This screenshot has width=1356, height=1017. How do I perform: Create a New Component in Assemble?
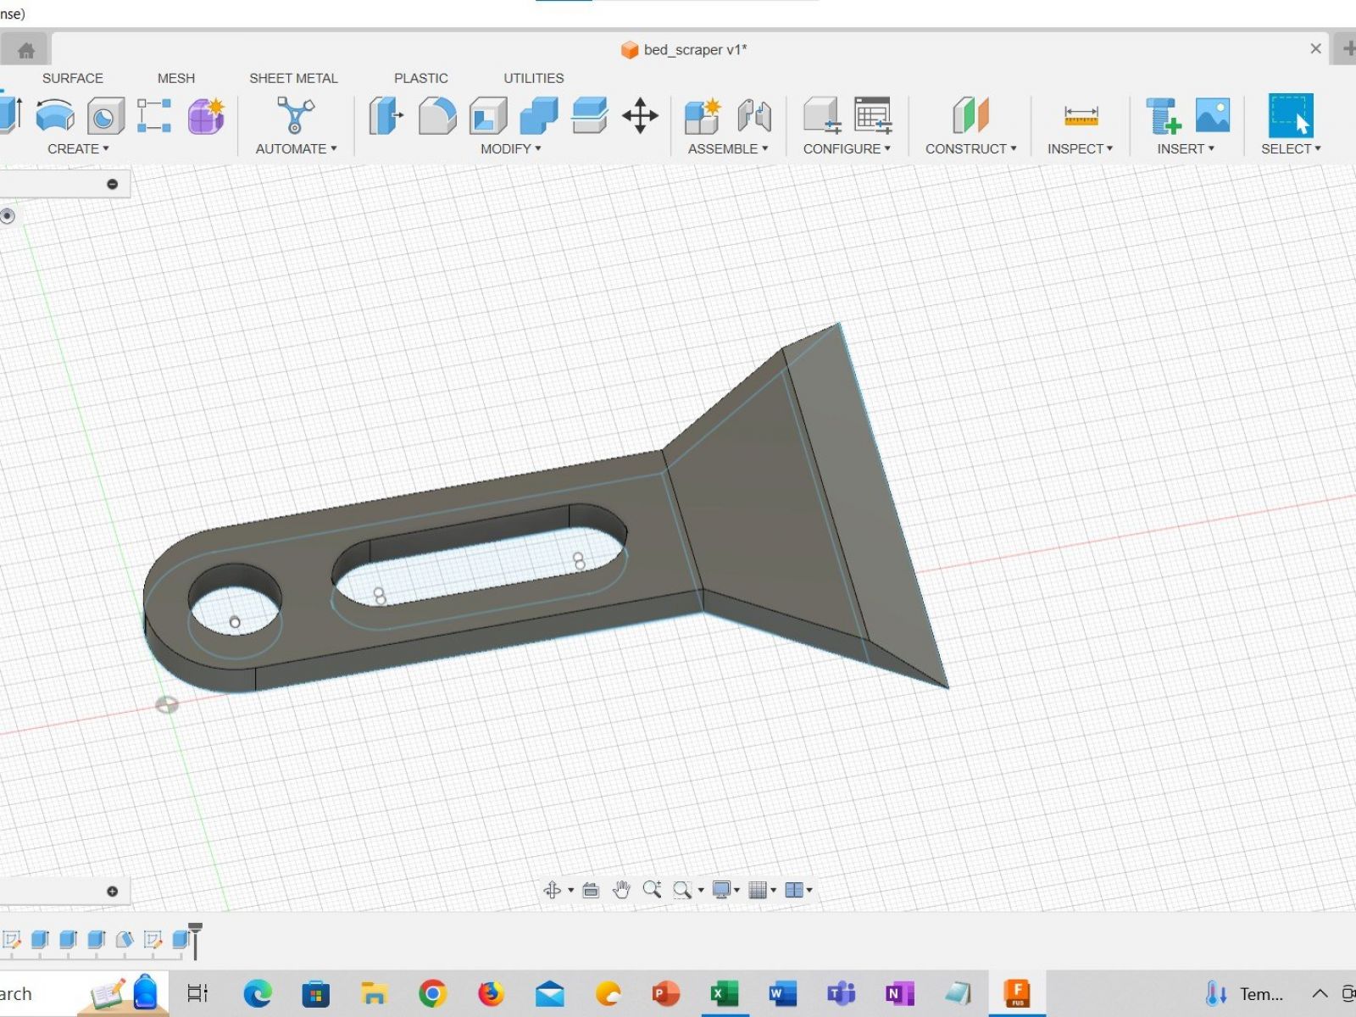click(x=703, y=116)
